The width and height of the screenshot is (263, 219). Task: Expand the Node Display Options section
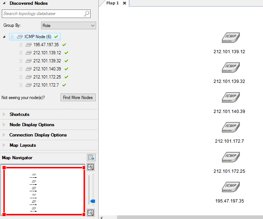click(x=32, y=125)
